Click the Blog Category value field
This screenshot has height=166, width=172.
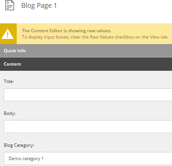(88, 159)
